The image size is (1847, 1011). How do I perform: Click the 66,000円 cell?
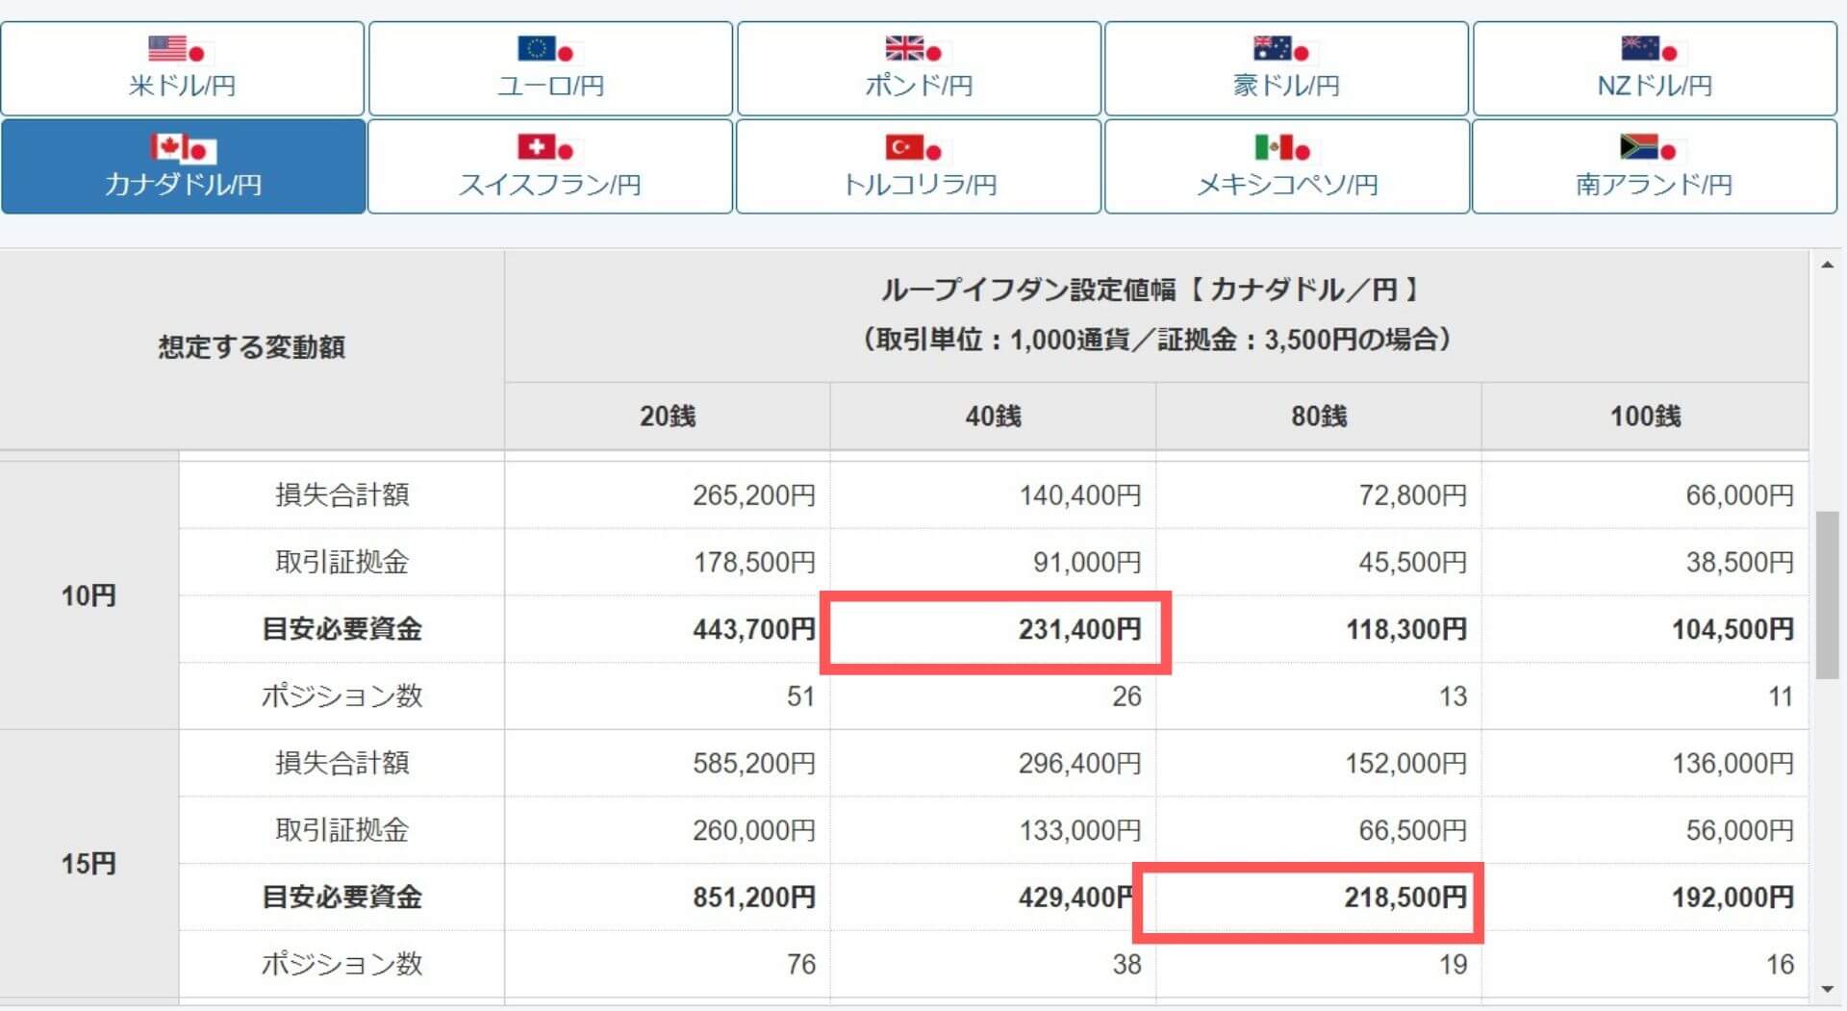1645,495
